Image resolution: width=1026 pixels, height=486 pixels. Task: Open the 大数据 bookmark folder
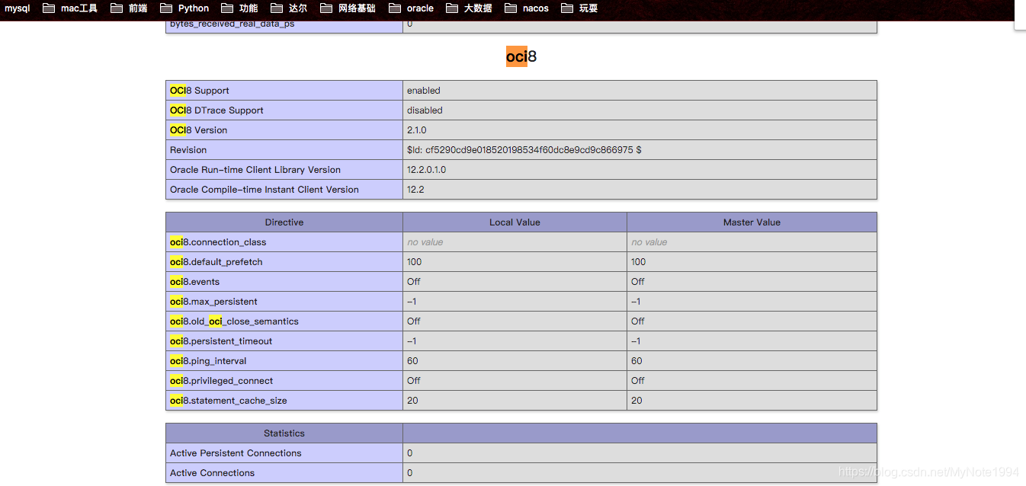pos(469,8)
